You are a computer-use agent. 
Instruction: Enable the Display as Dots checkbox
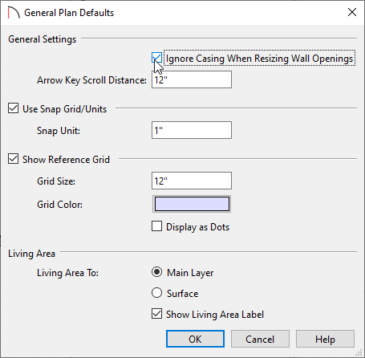point(156,226)
